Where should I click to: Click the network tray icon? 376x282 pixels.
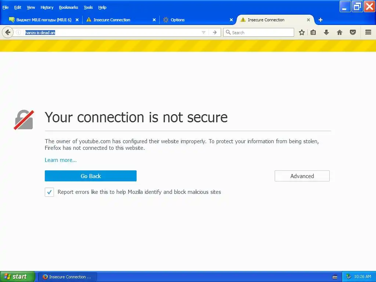pos(348,277)
